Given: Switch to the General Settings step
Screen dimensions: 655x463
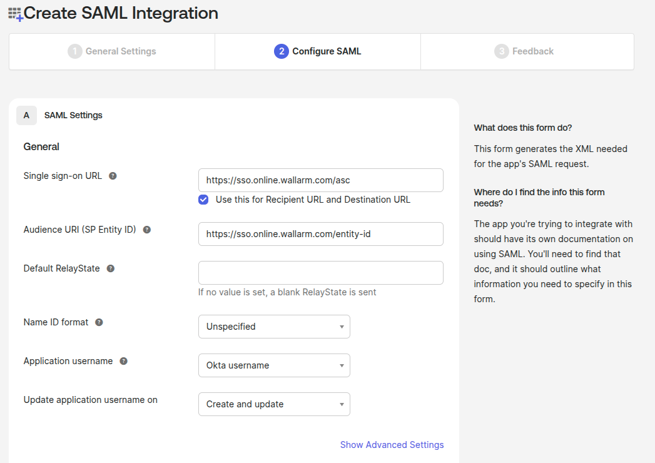Looking at the screenshot, I should click(111, 51).
